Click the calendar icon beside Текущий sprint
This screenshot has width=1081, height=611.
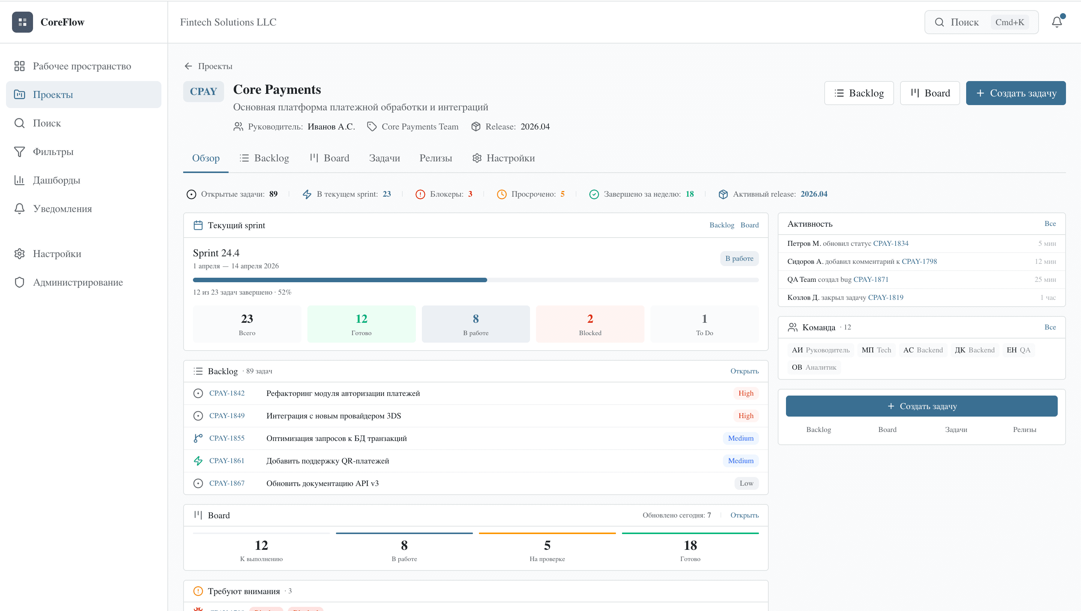tap(198, 225)
